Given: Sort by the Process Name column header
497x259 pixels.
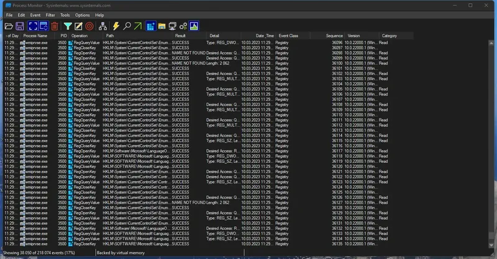Looking at the screenshot, I should pos(37,36).
